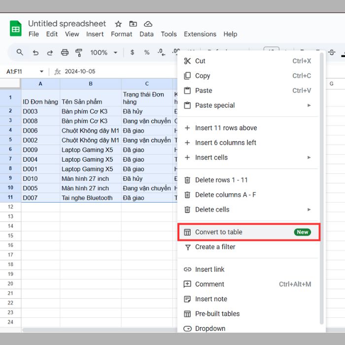Open Google Sheets home icon
Image resolution: width=345 pixels, height=345 pixels.
(16, 29)
